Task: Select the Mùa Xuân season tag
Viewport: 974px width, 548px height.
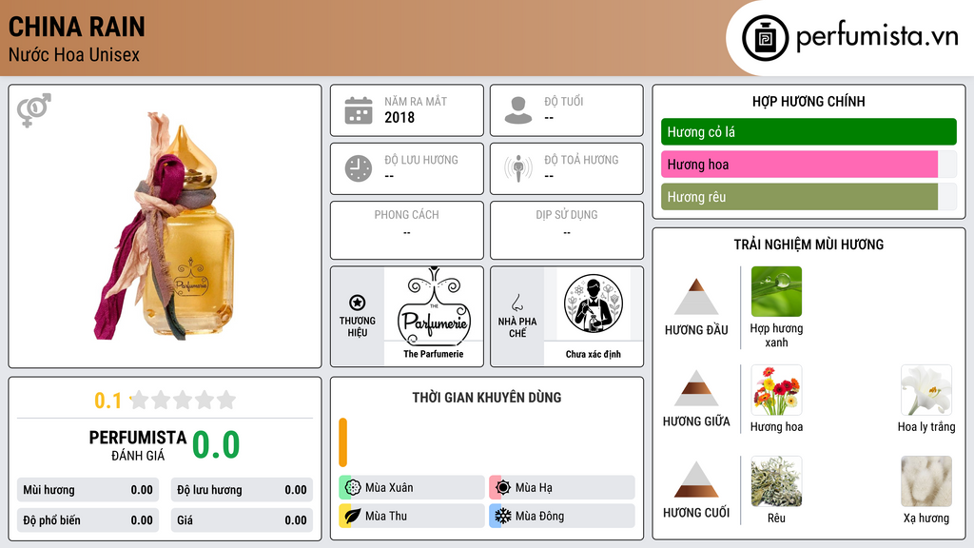Action: [x=412, y=488]
